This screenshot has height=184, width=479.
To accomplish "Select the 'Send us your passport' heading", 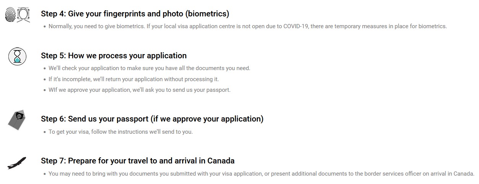I will coord(152,118).
